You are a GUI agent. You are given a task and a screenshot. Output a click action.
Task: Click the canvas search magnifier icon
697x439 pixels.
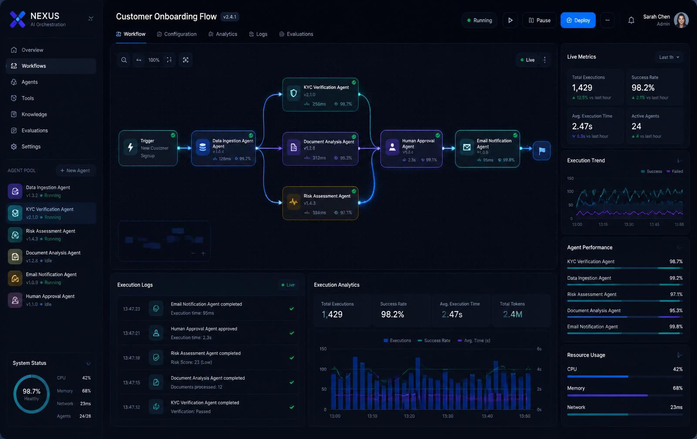click(x=124, y=60)
